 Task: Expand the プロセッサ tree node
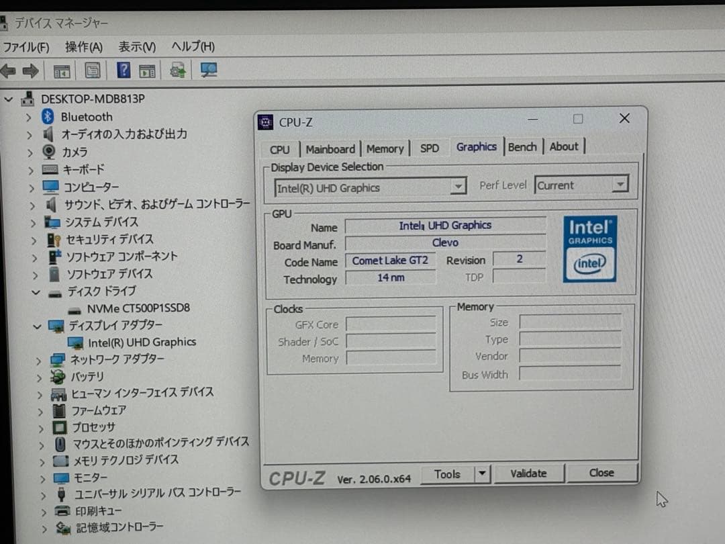click(x=40, y=427)
